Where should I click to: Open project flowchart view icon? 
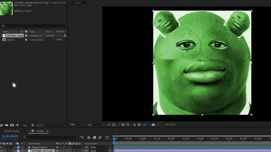(65, 35)
